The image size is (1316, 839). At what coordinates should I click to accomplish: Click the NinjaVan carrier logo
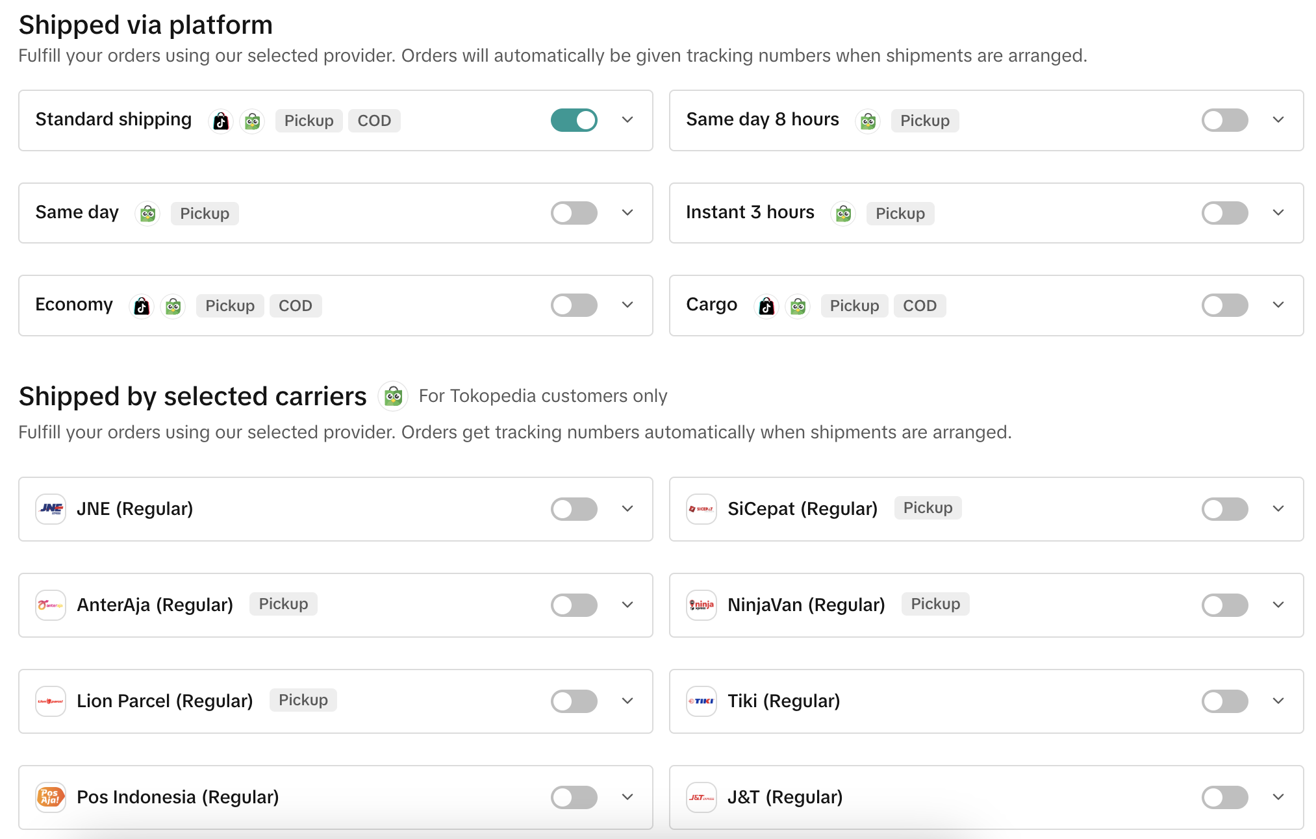coord(702,605)
